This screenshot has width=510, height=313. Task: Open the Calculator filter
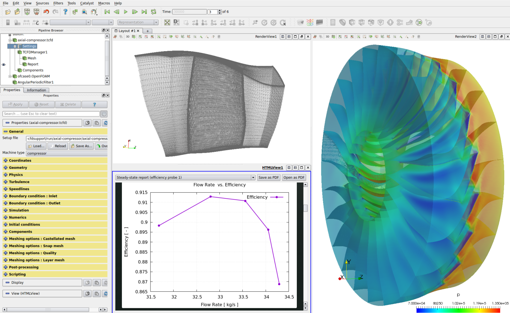[x=333, y=22]
